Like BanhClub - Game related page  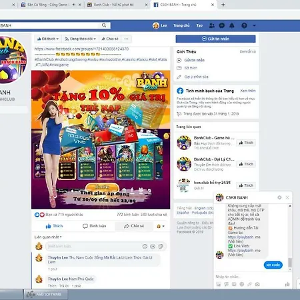coord(246,143)
